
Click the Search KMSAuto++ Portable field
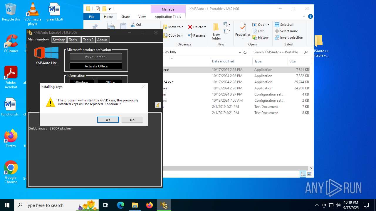[281, 52]
